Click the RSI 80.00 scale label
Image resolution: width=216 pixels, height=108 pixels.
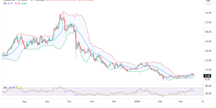pos(208,86)
